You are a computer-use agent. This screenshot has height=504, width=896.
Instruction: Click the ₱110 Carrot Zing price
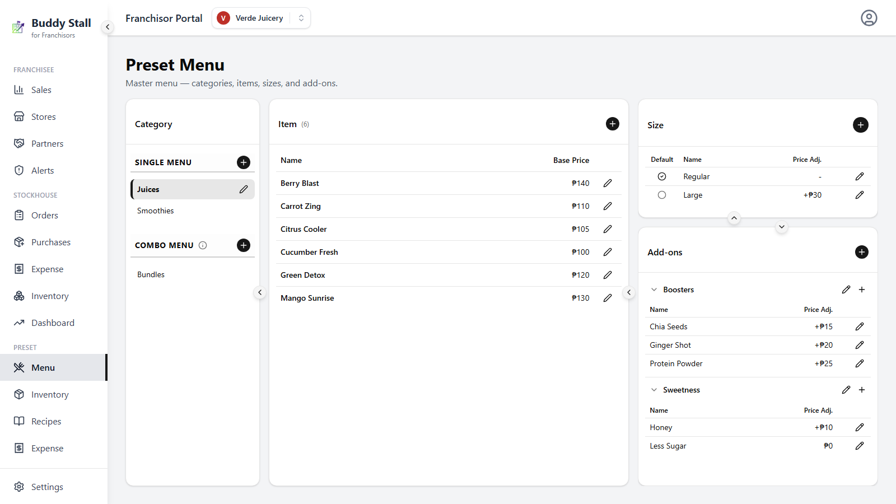click(580, 206)
